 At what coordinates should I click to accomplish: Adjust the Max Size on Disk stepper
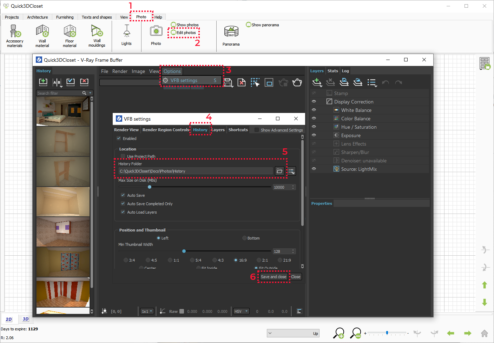[293, 187]
